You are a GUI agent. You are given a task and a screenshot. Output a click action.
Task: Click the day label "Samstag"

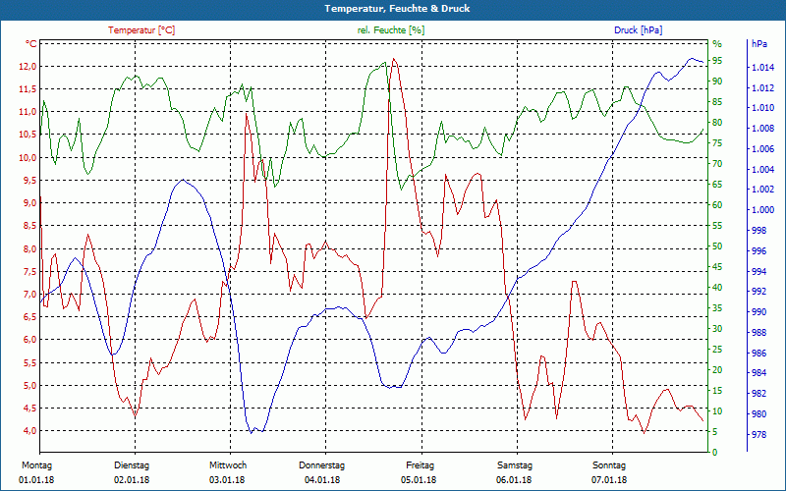[x=514, y=464]
